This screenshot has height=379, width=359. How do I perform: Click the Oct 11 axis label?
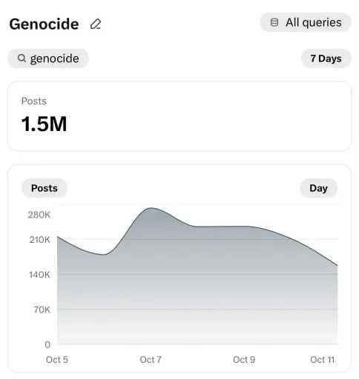pyautogui.click(x=323, y=360)
